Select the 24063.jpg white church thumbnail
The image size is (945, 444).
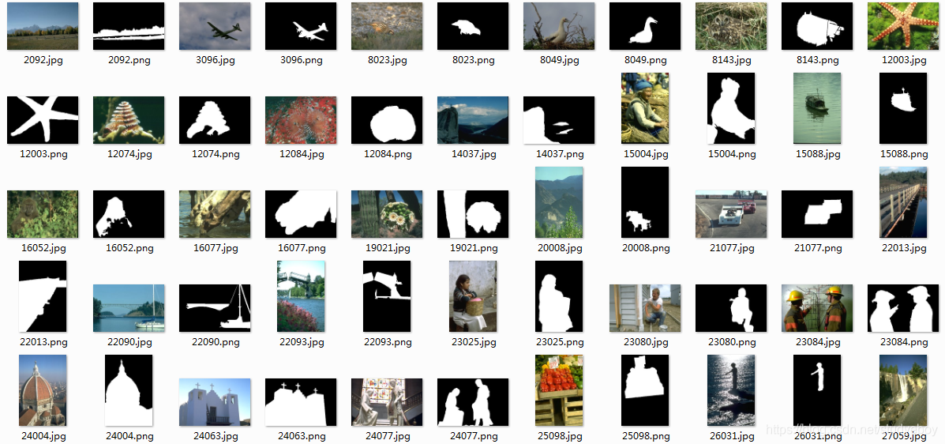click(x=215, y=402)
